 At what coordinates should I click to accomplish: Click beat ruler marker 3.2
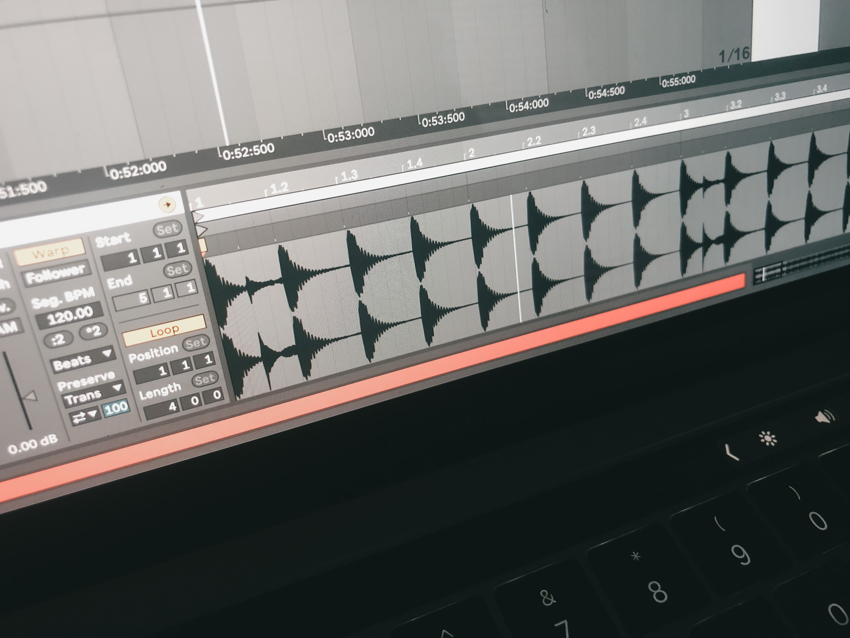(735, 104)
